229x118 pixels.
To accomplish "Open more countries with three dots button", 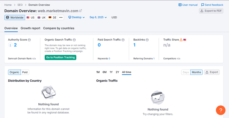I will point(61,18).
